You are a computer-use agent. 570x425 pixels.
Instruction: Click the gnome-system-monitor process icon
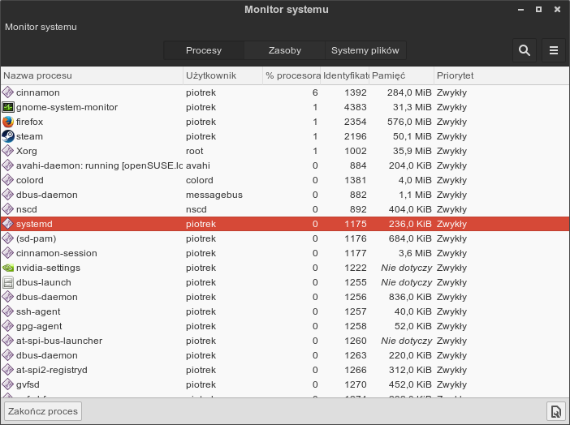8,107
